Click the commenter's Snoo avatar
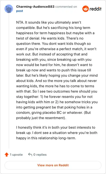Image resolution: width=106 pixels, height=174 pixels. 9,9
